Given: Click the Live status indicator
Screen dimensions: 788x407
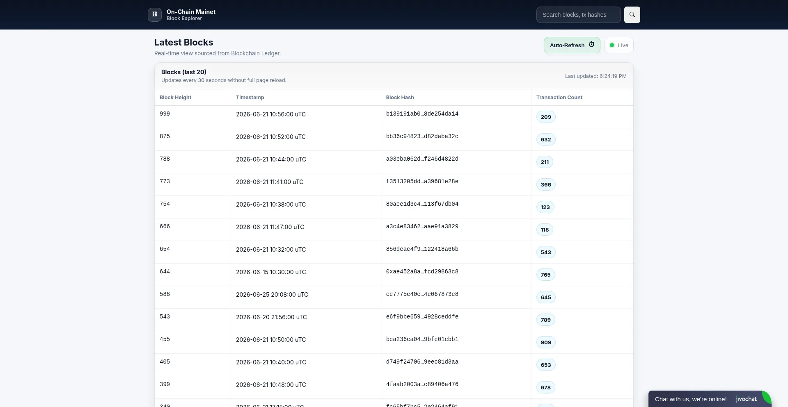Looking at the screenshot, I should pyautogui.click(x=619, y=45).
